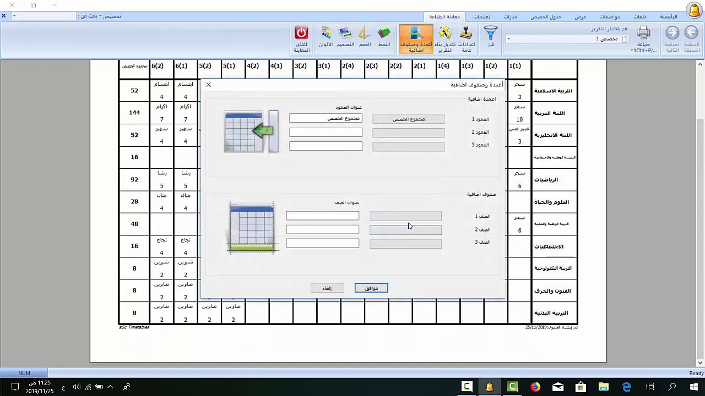
Task: Click the column 2 title input field
Action: click(326, 132)
